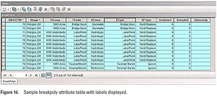Viewport: 217px width, 96px height.
Task: Click the record number input field
Action: coord(20,75)
